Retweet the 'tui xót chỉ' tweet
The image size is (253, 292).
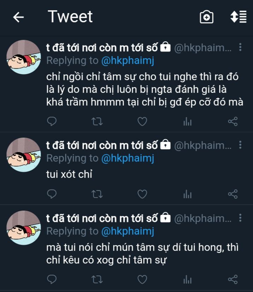[x=97, y=194]
